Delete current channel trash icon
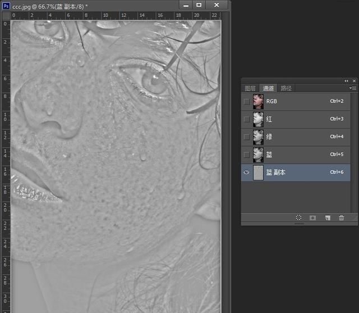 coord(342,217)
